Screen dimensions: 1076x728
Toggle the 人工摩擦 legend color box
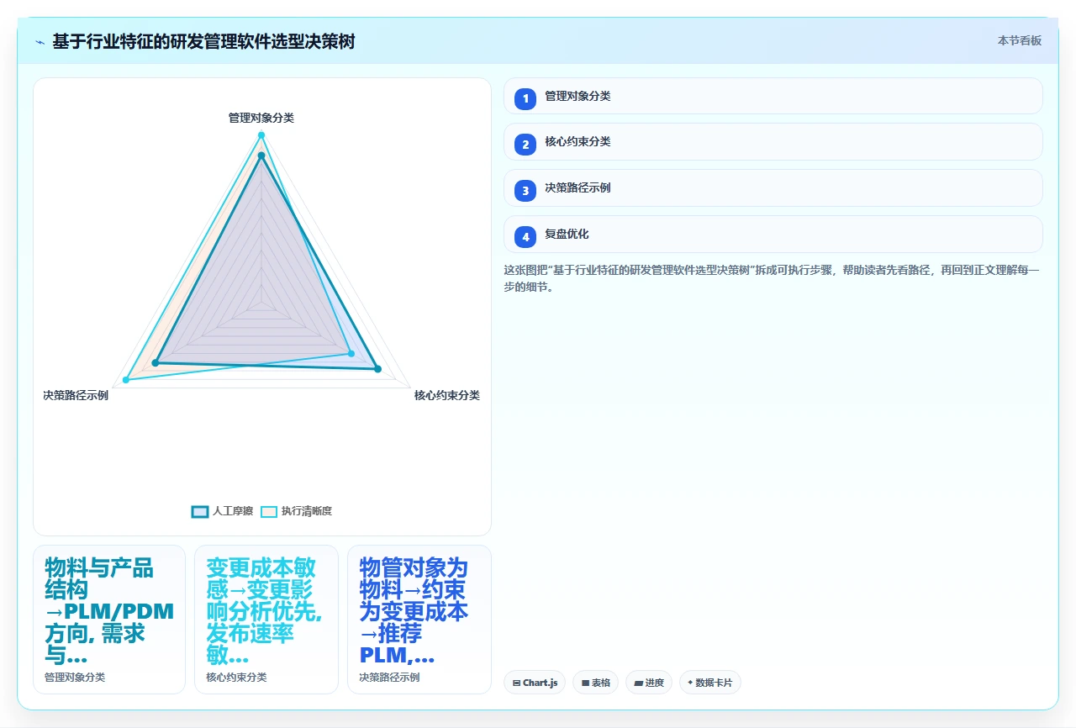(x=200, y=511)
